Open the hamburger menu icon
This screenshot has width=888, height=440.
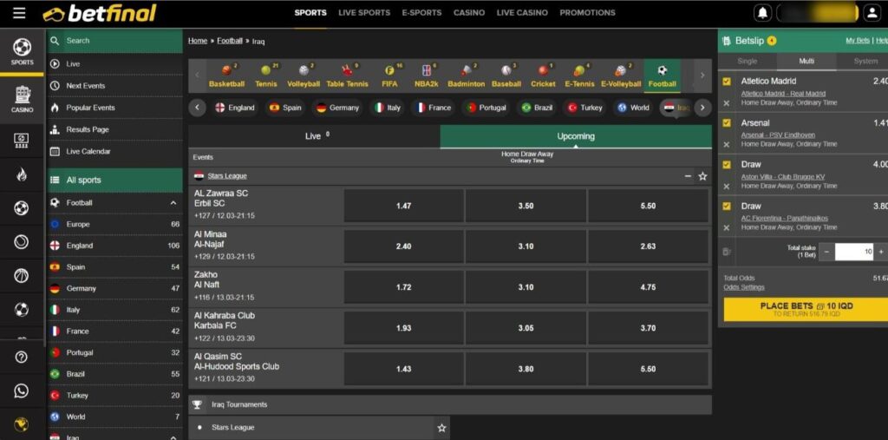coord(19,13)
